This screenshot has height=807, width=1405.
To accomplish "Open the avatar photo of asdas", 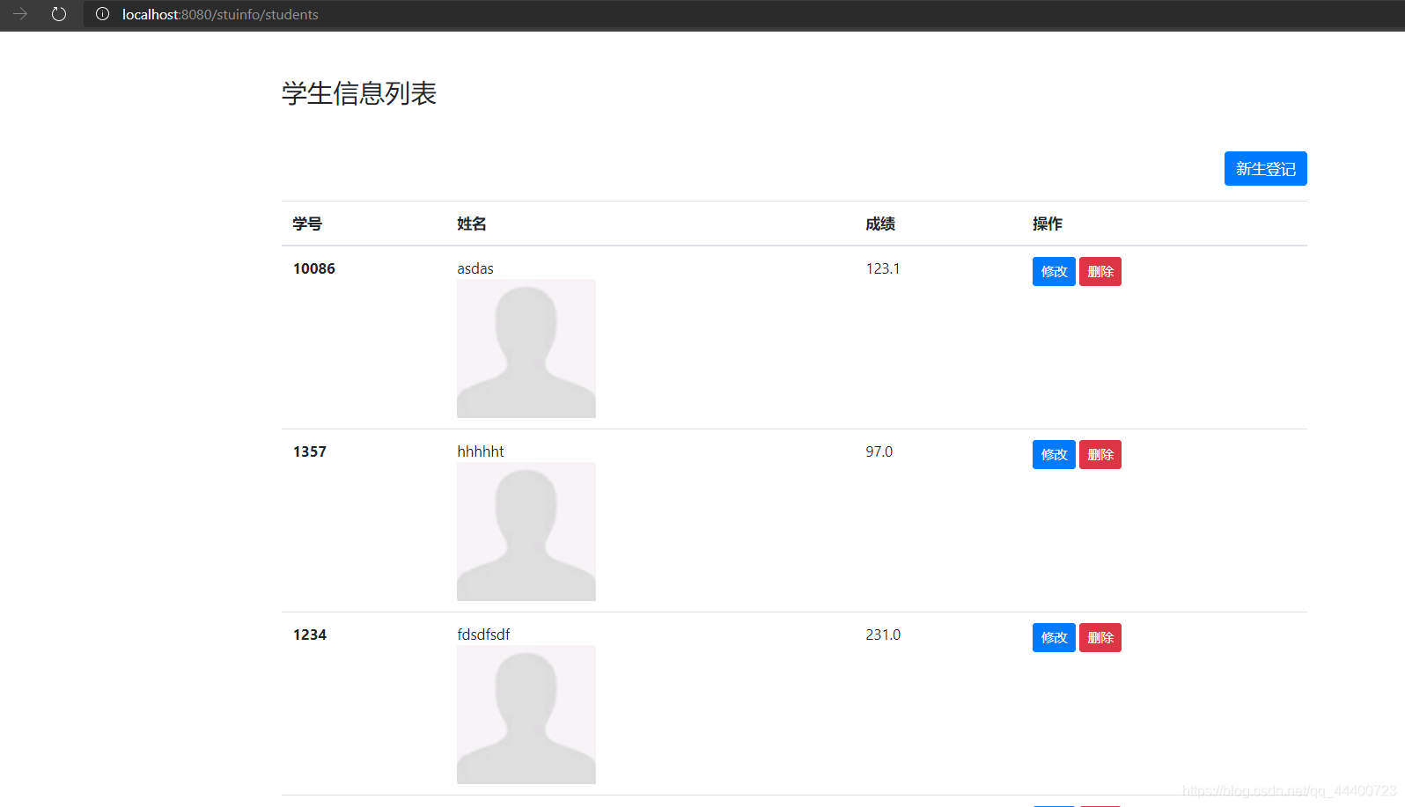I will coord(526,348).
